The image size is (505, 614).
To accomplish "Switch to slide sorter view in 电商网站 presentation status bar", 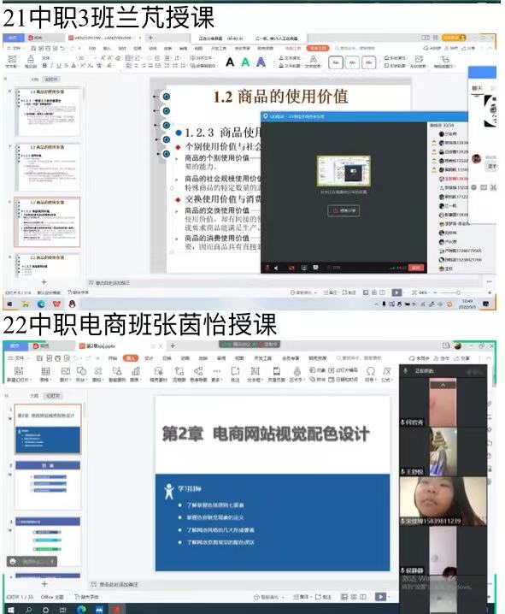I will click(x=354, y=596).
